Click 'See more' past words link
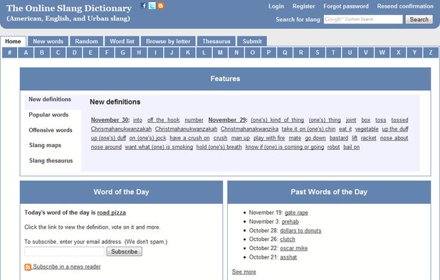The width and height of the screenshot is (440, 280). (x=244, y=271)
